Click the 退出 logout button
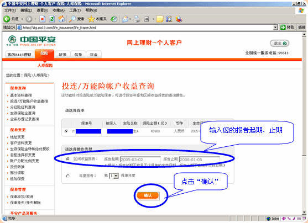 [x=280, y=44]
